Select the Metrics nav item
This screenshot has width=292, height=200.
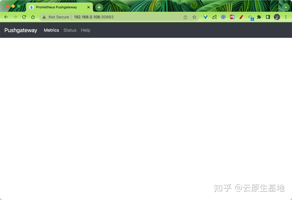pos(51,30)
